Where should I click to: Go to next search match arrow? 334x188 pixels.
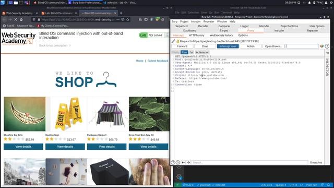tap(188, 162)
